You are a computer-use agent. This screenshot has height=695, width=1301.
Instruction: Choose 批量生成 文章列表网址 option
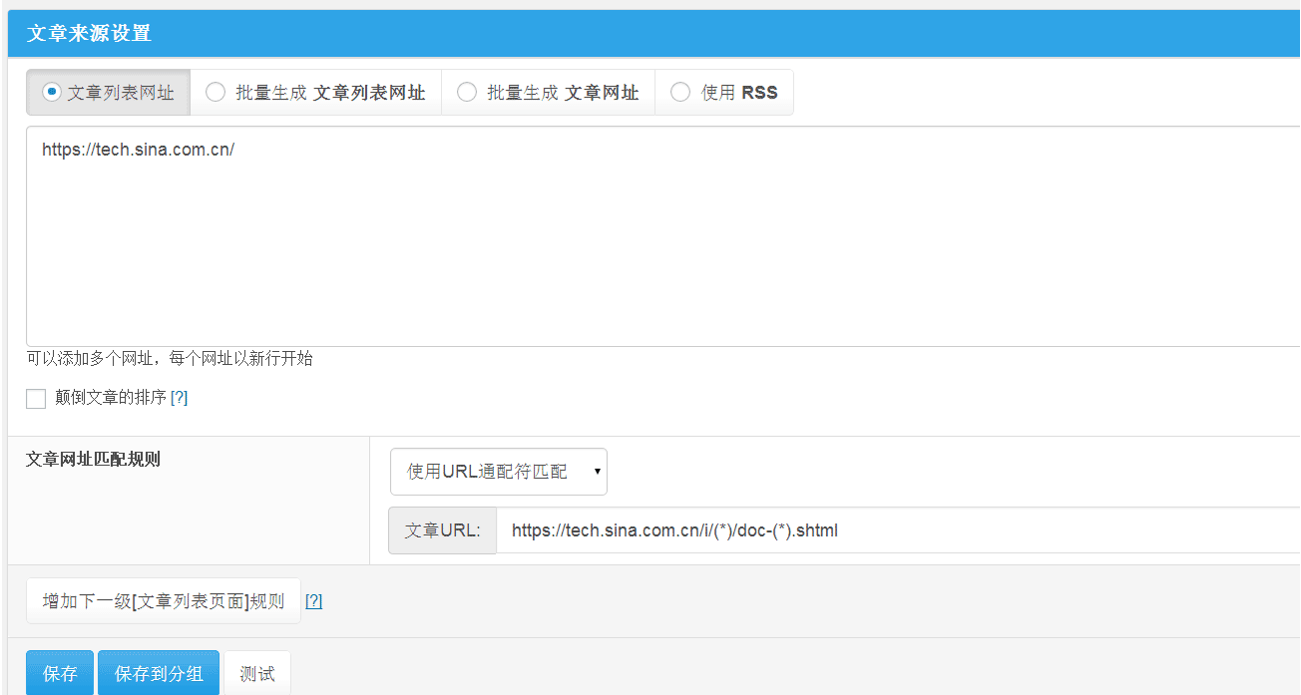216,91
